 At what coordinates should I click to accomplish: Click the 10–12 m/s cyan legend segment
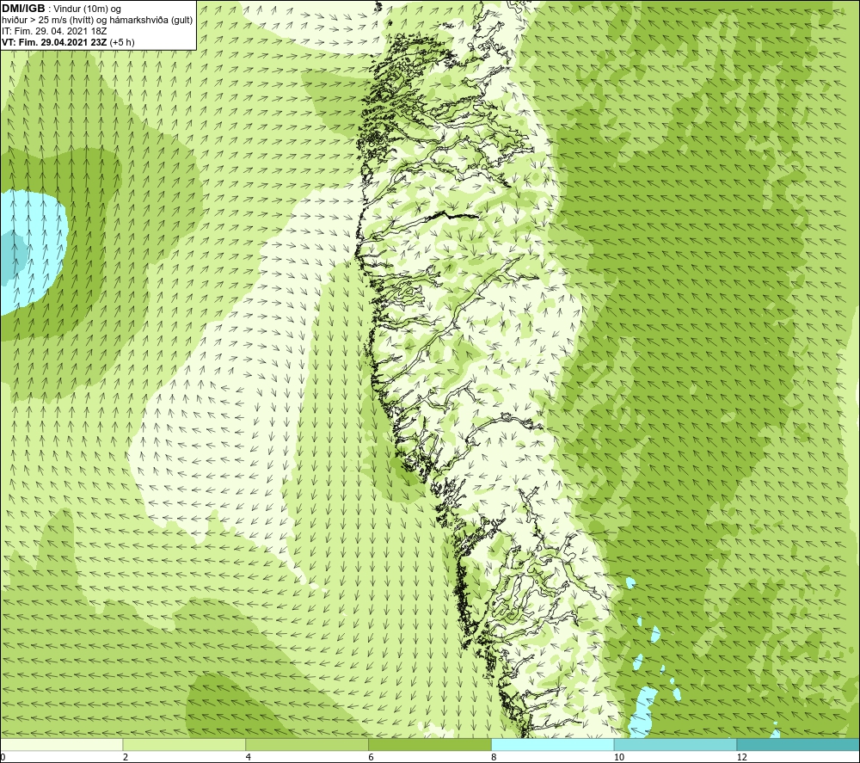[x=676, y=744]
